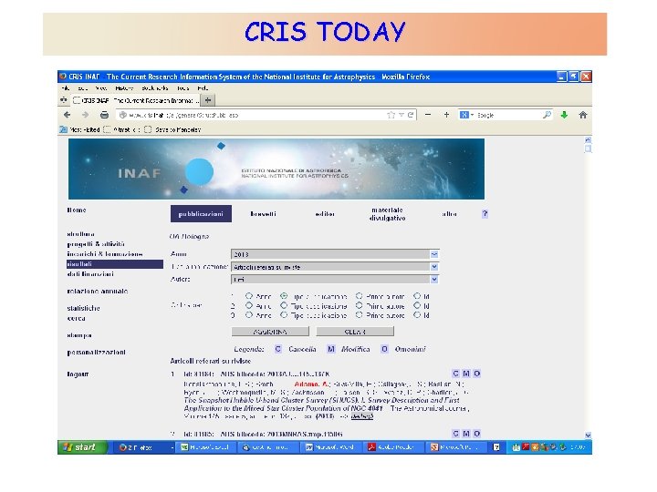
Task: Open the Bookmarks menu
Action: coord(154,88)
